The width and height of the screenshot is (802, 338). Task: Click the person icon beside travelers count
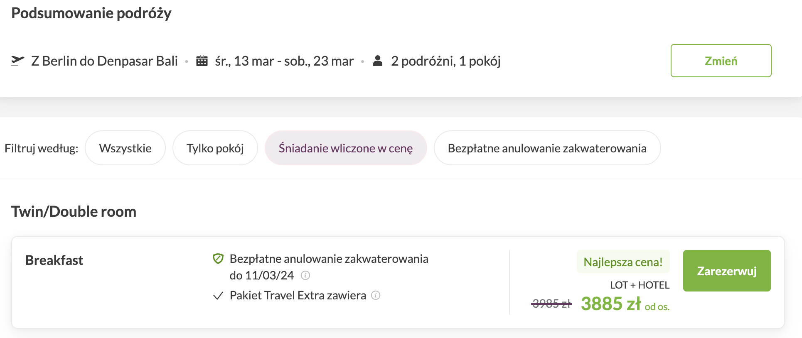pos(378,61)
